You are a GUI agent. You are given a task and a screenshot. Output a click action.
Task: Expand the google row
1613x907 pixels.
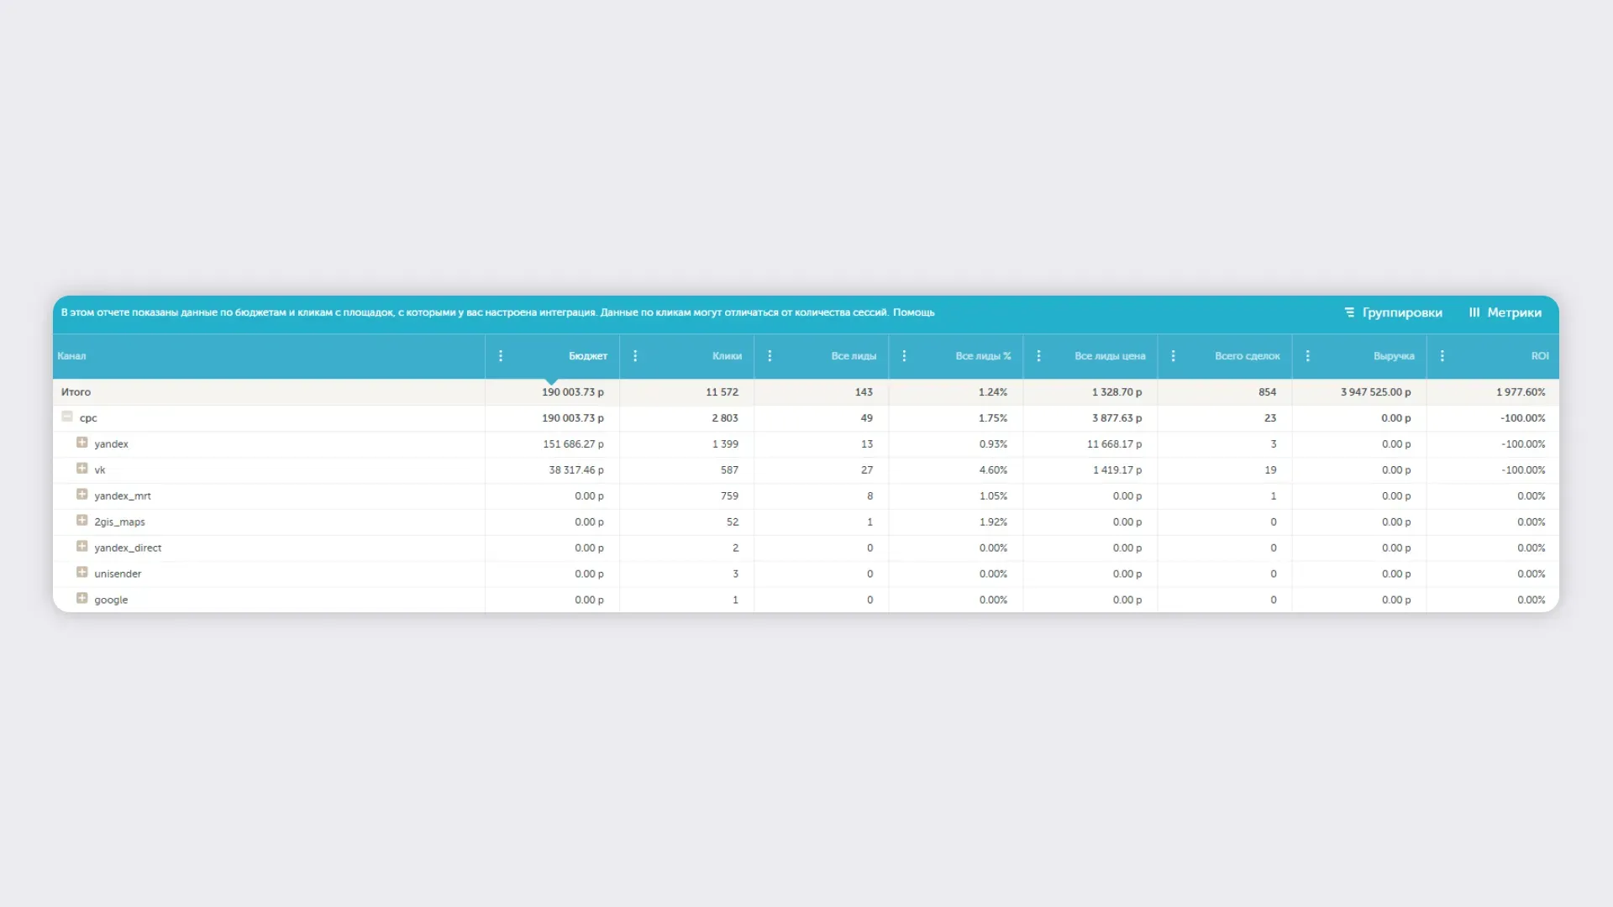point(81,599)
